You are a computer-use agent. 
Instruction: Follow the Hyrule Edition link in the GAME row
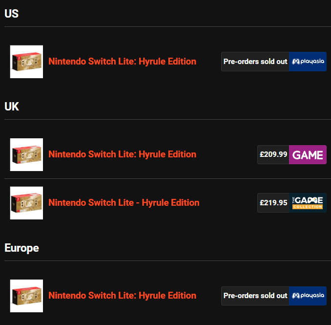coord(122,154)
